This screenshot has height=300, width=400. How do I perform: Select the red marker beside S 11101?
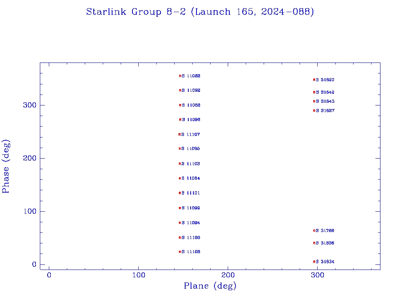click(180, 193)
